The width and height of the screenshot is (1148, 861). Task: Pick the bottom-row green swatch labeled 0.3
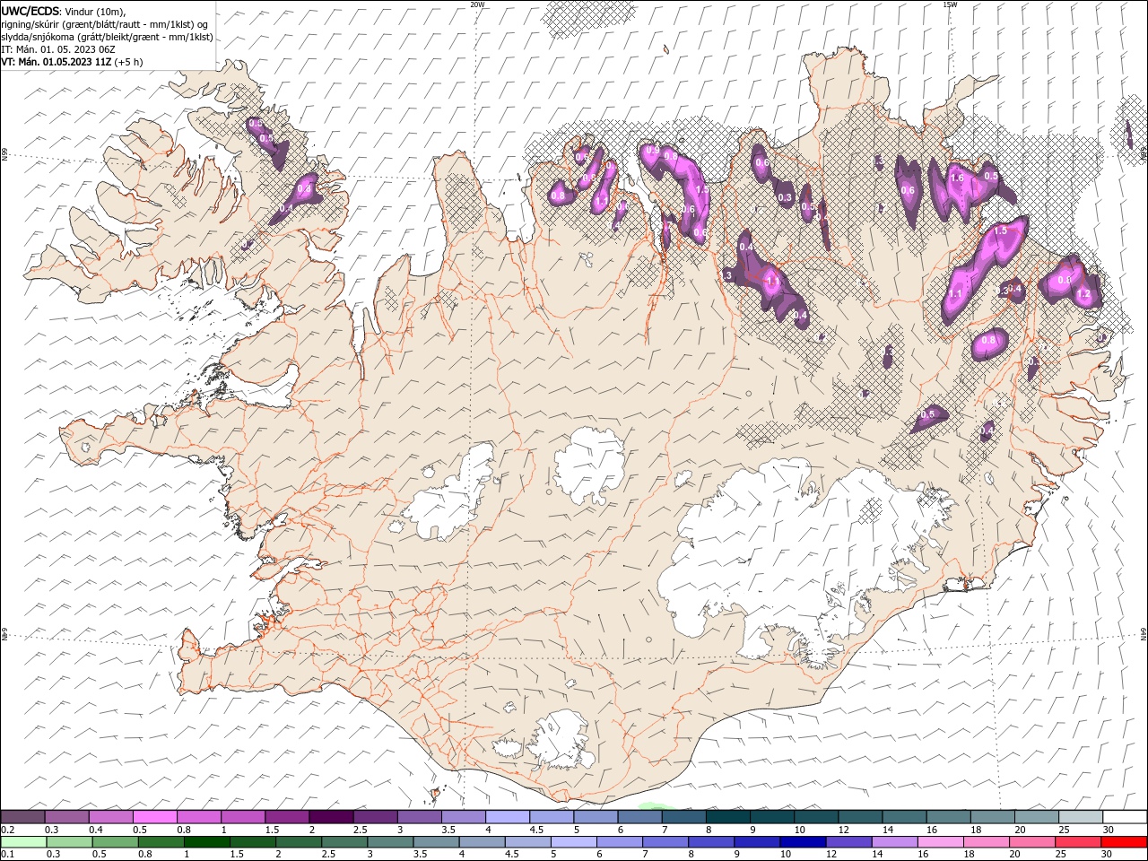[x=70, y=842]
